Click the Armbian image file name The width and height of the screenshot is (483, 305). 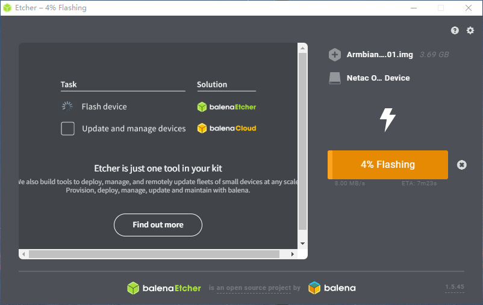tap(379, 55)
